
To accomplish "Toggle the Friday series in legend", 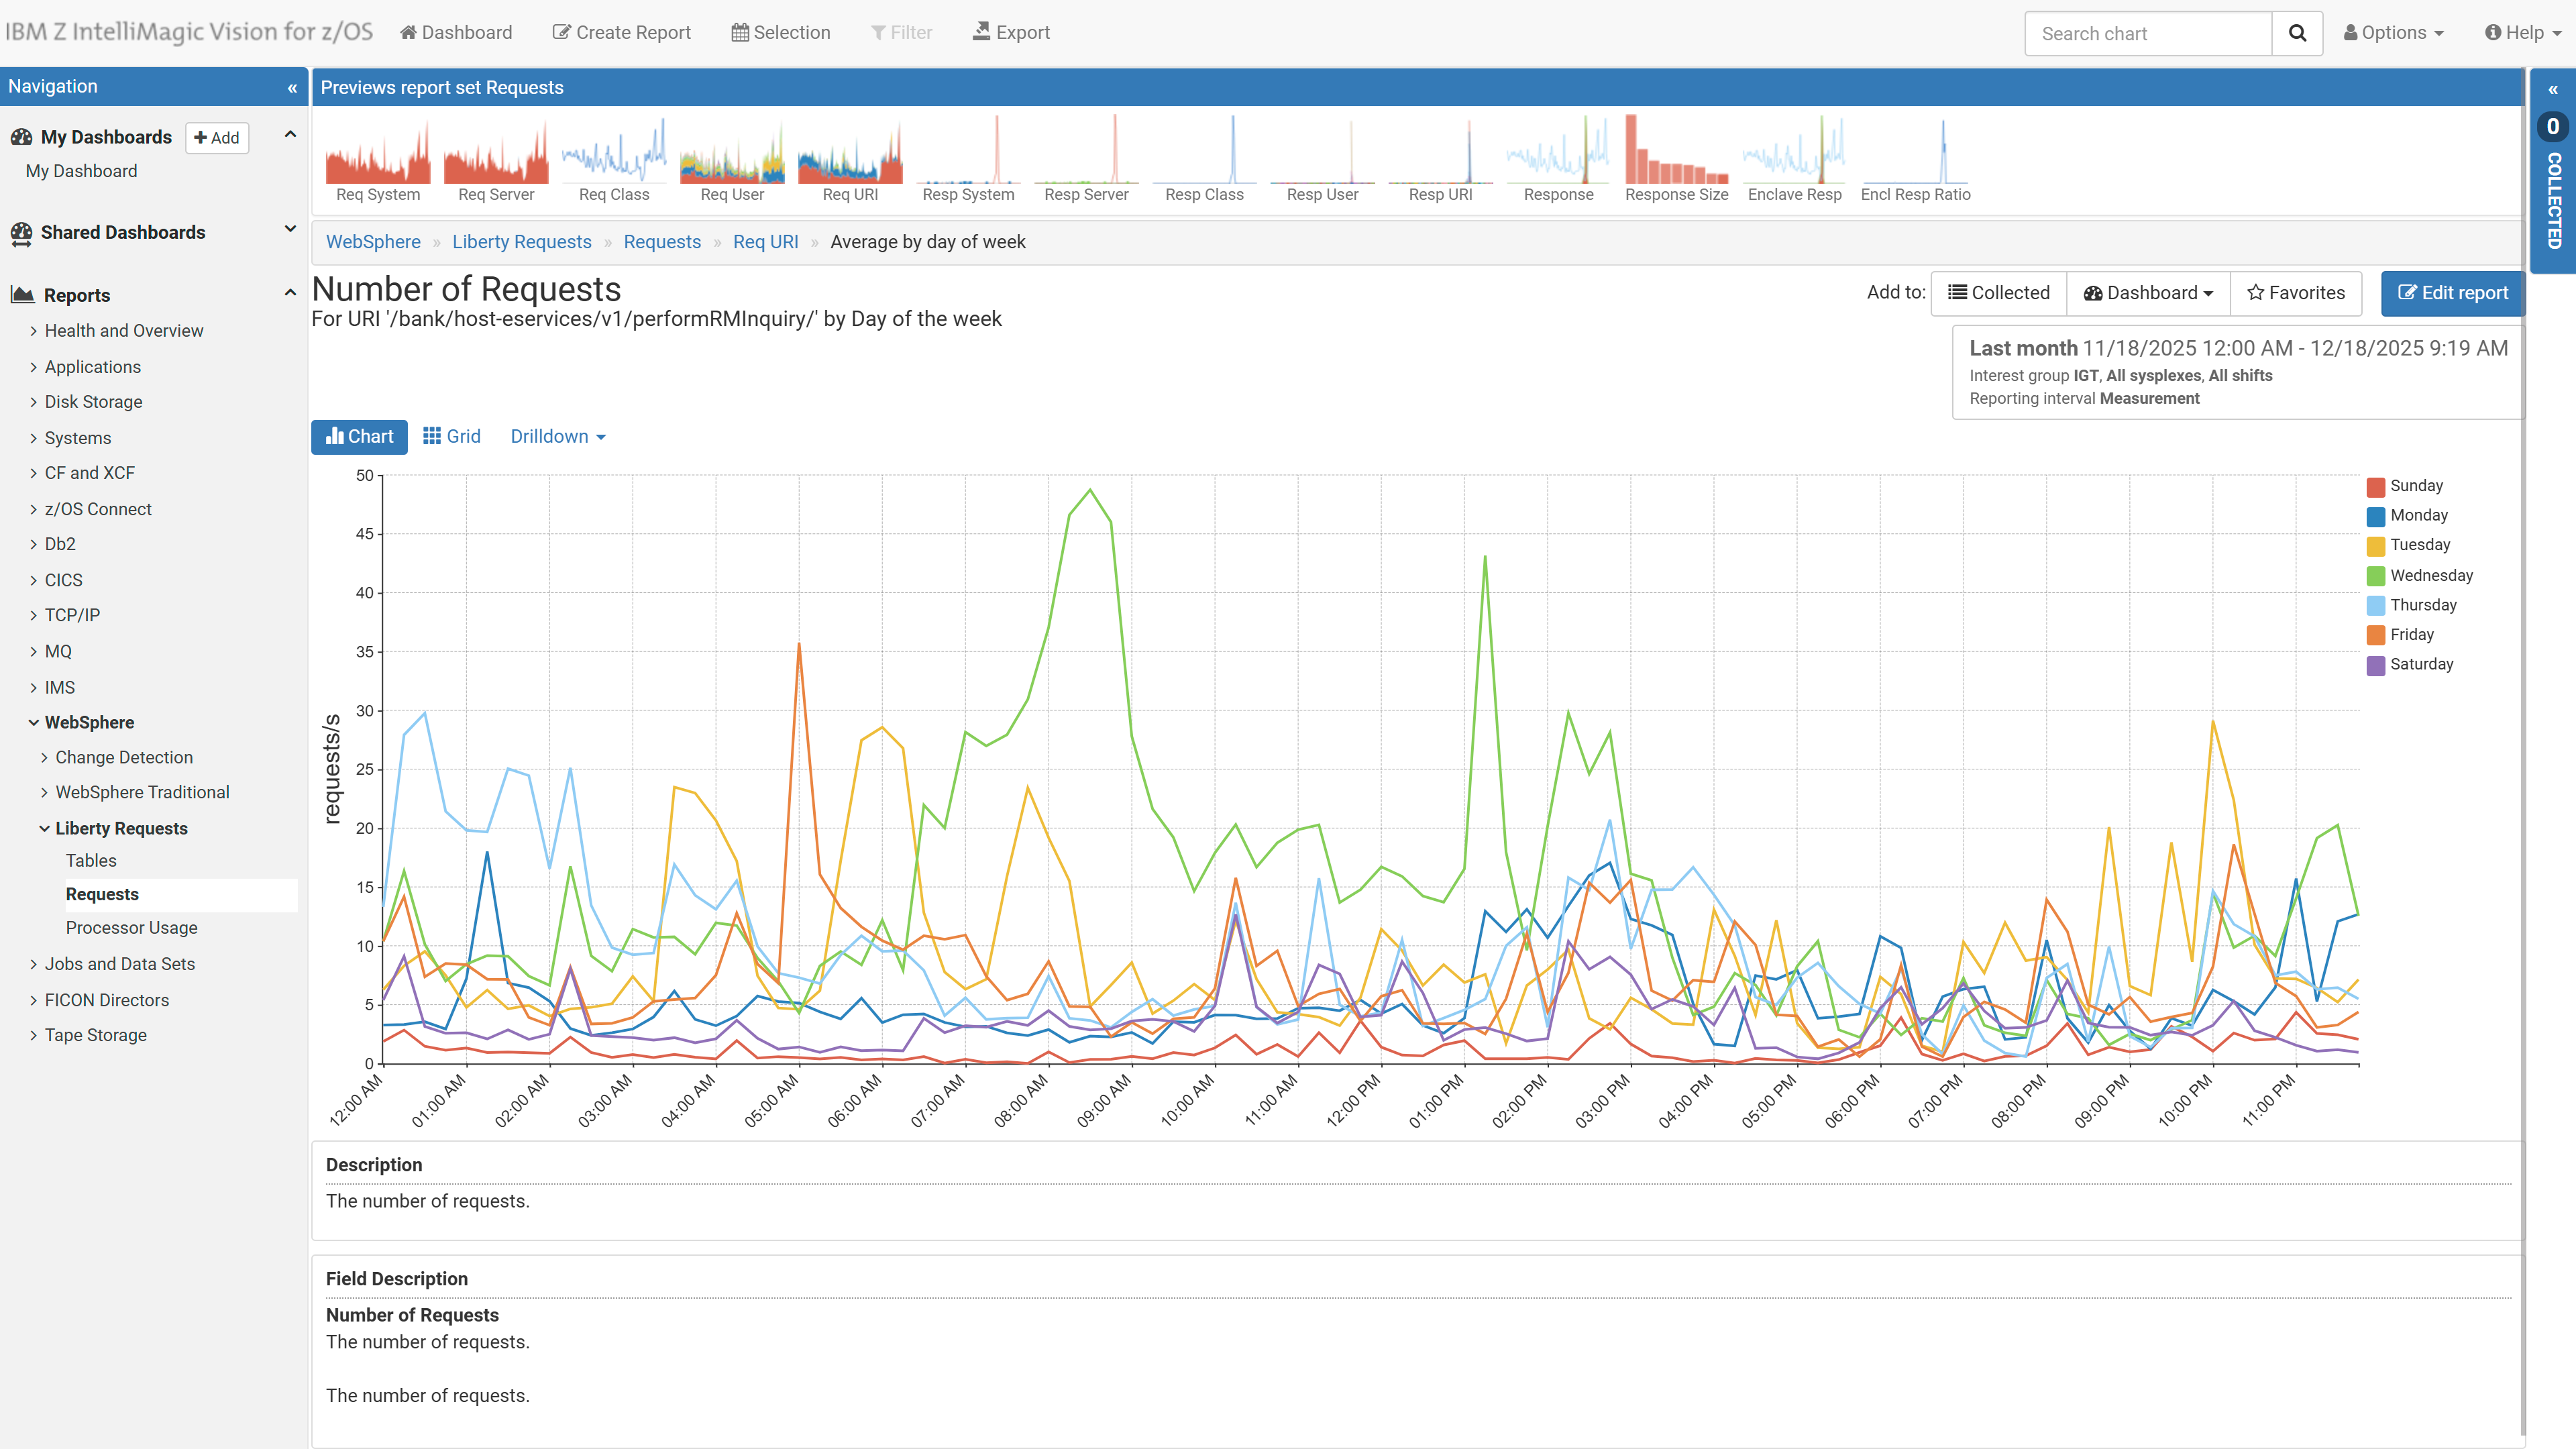I will [x=2400, y=635].
